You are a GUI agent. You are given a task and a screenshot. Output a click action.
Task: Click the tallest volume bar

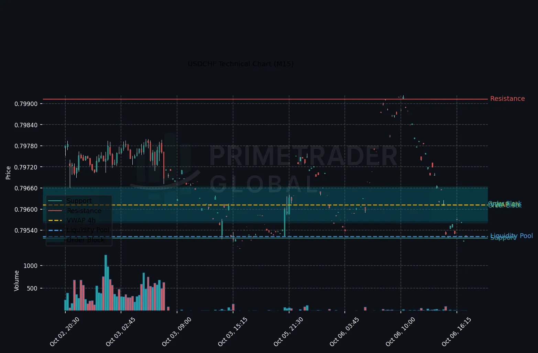click(x=106, y=283)
